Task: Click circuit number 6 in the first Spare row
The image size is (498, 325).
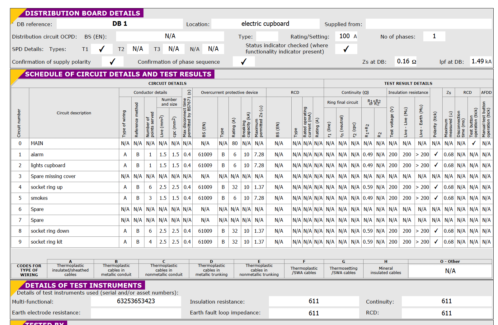Action: pyautogui.click(x=20, y=209)
